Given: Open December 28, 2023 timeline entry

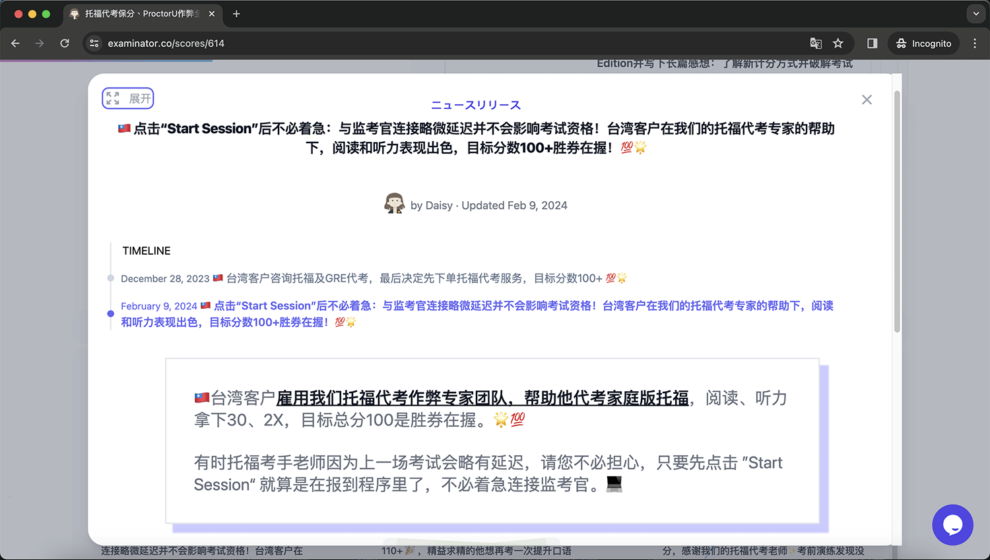Looking at the screenshot, I should 374,278.
